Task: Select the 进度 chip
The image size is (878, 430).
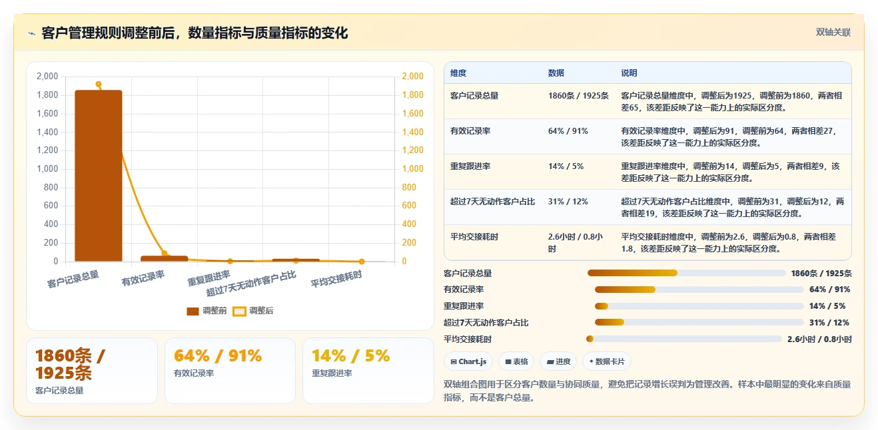Action: pos(558,361)
